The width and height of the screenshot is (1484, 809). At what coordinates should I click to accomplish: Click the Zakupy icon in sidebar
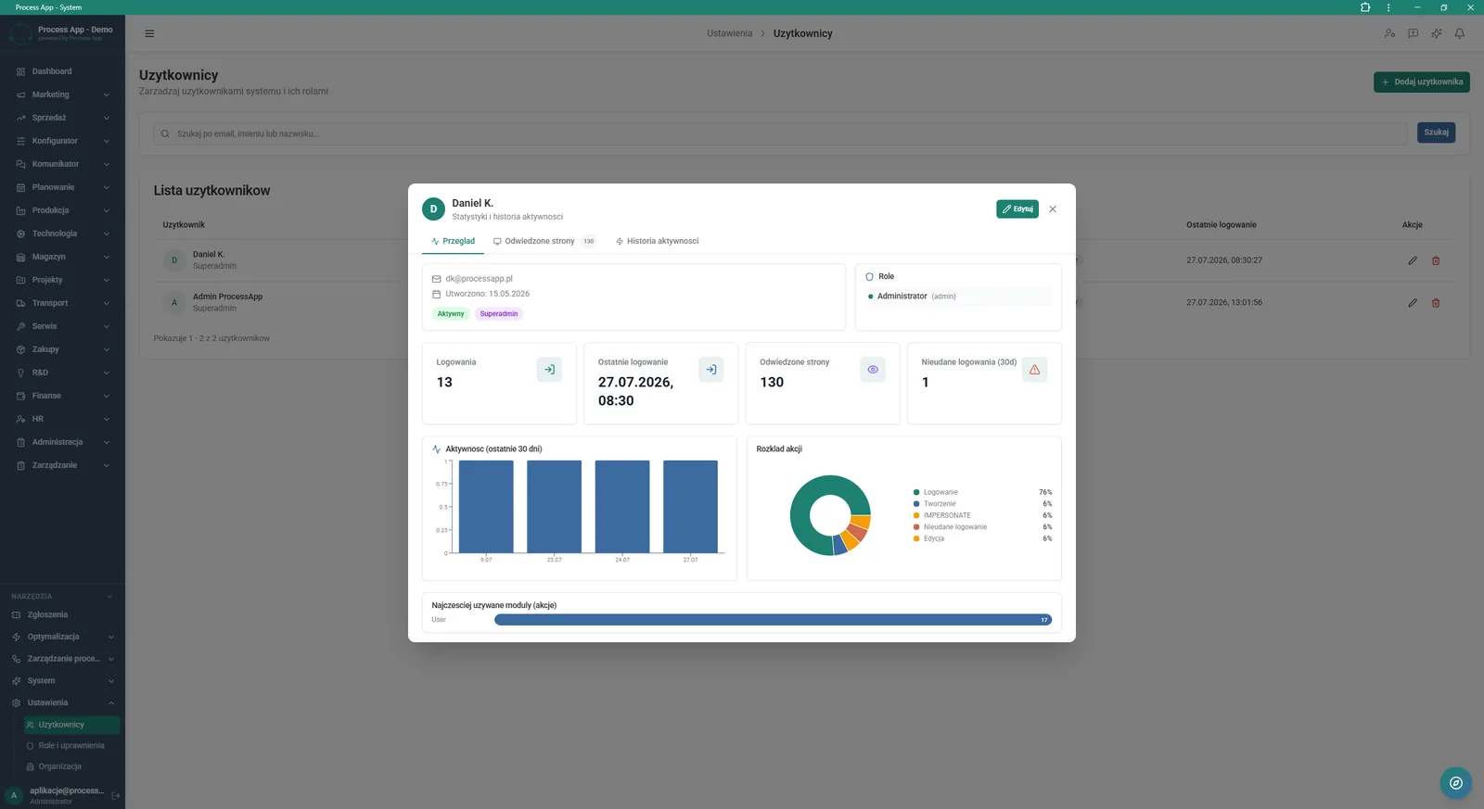20,349
